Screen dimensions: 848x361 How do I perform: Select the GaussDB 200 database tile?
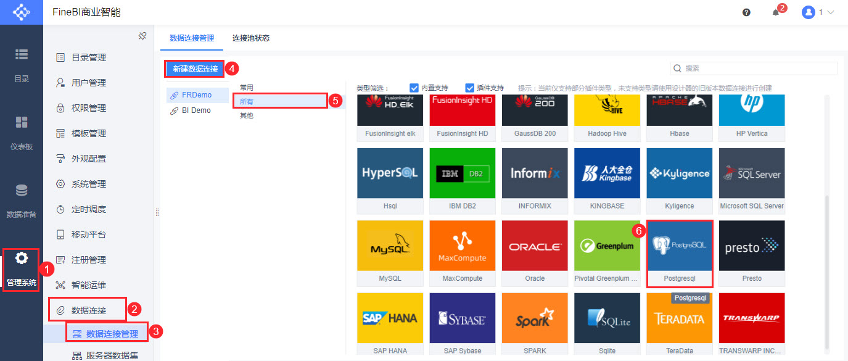(x=535, y=118)
